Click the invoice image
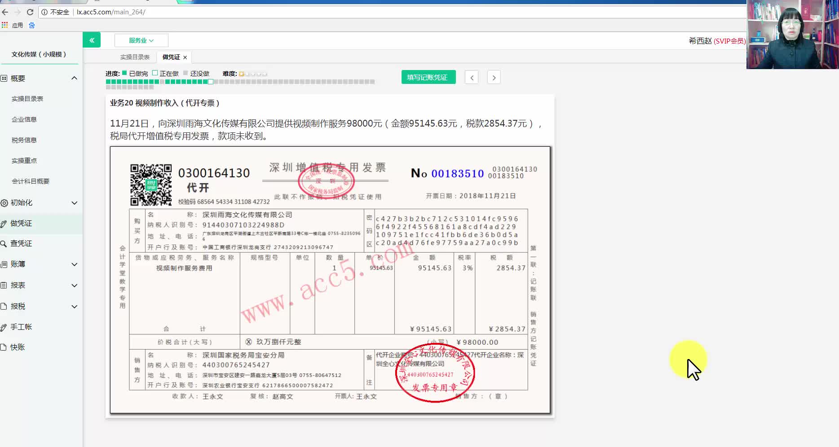Screen dimensions: 839x447 (330, 280)
